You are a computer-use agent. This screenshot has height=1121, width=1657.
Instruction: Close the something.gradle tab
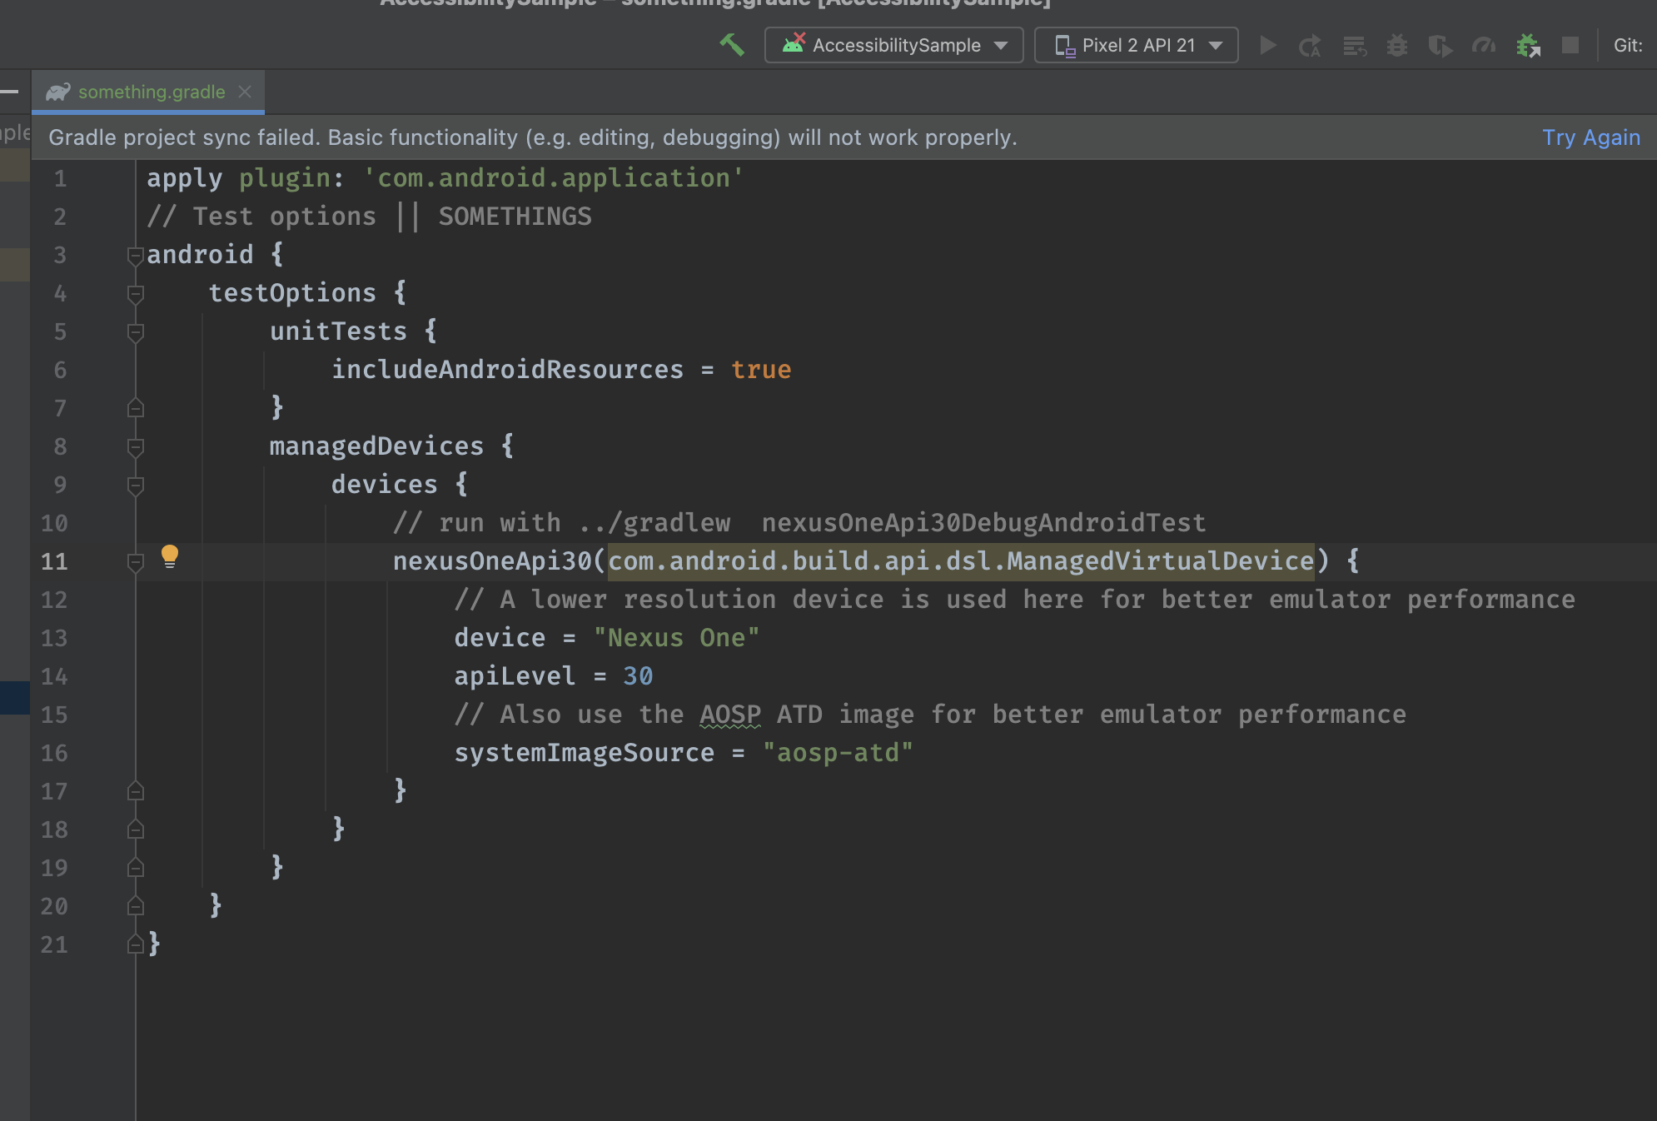[x=244, y=92]
